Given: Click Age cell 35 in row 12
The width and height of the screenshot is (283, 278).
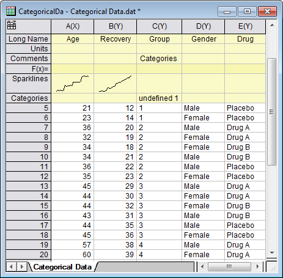Looking at the screenshot, I should 73,177.
